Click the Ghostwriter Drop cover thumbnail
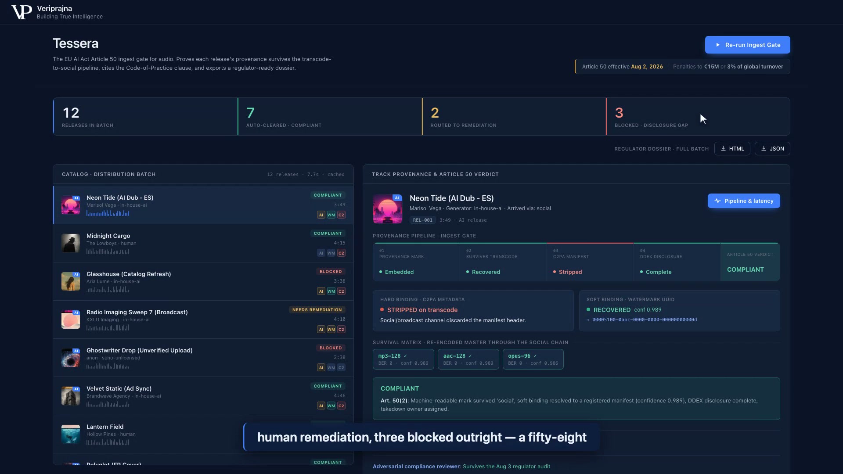The image size is (843, 474). tap(71, 358)
